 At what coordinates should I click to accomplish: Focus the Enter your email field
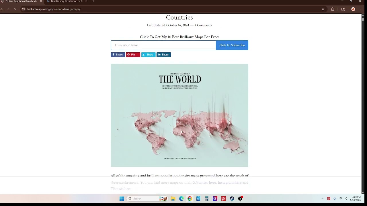pos(163,45)
